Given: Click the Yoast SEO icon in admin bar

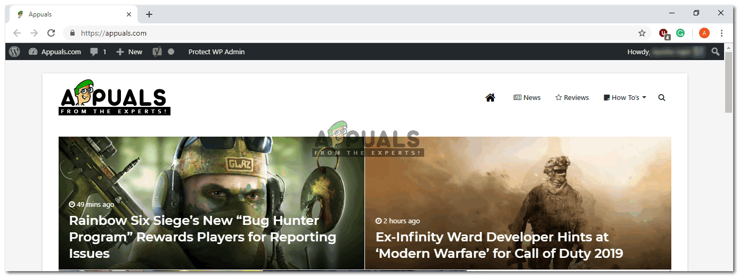Looking at the screenshot, I should click(x=157, y=52).
